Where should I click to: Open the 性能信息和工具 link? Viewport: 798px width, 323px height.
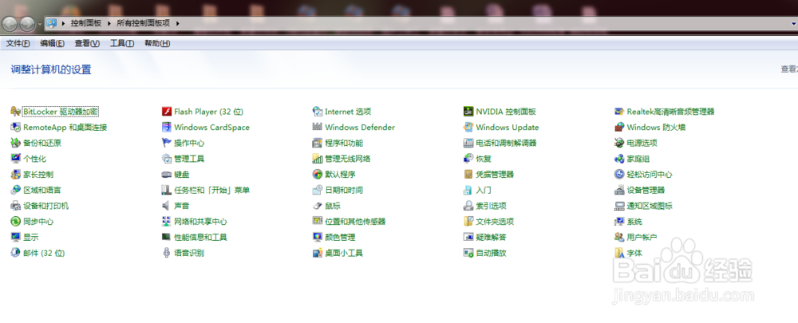(x=200, y=238)
